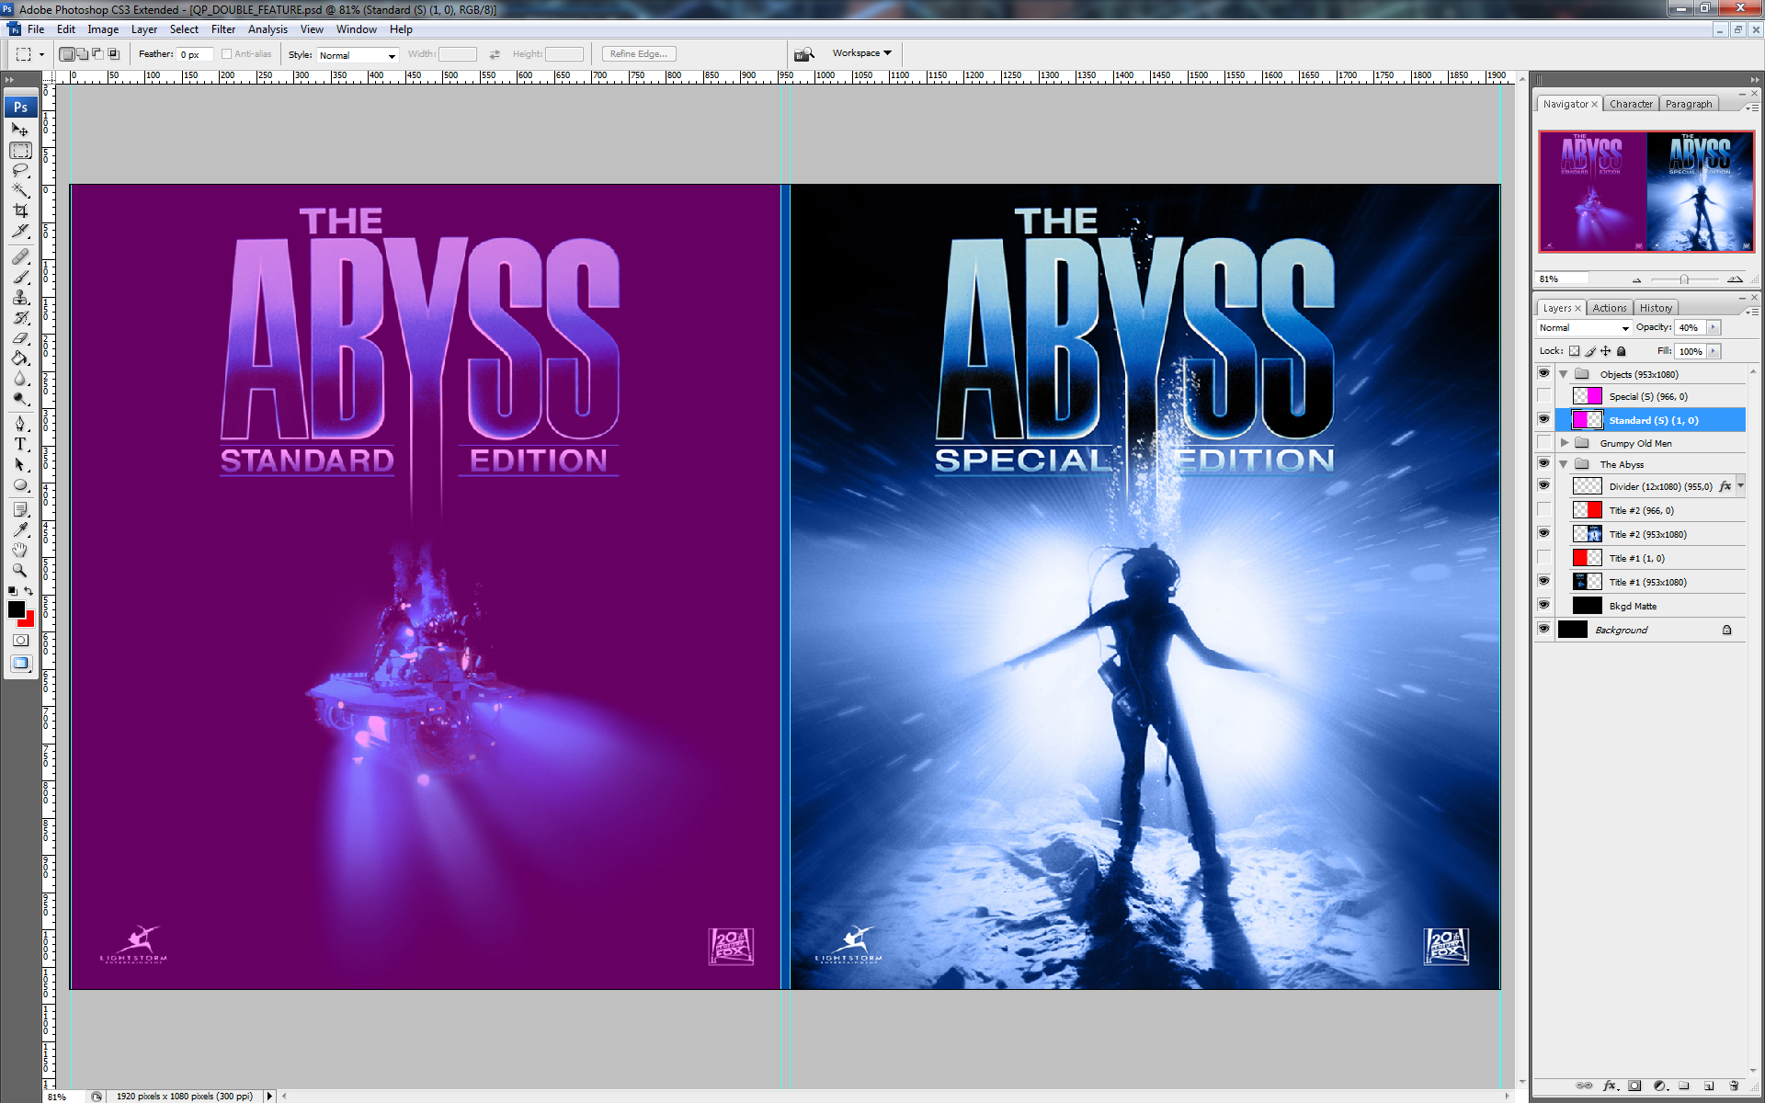This screenshot has width=1765, height=1103.
Task: Select the Pen tool
Action: [20, 424]
